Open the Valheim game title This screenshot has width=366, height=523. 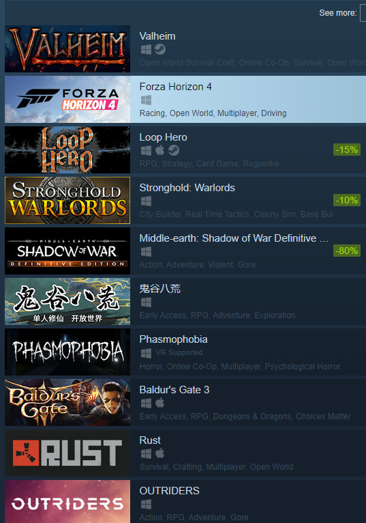click(157, 36)
